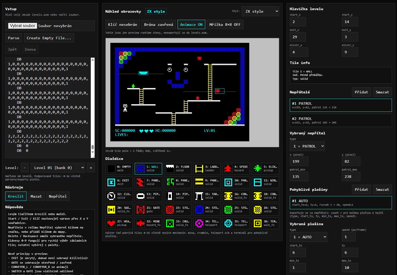Pick the LADDER tile icon
The image size is (397, 275).
click(199, 169)
